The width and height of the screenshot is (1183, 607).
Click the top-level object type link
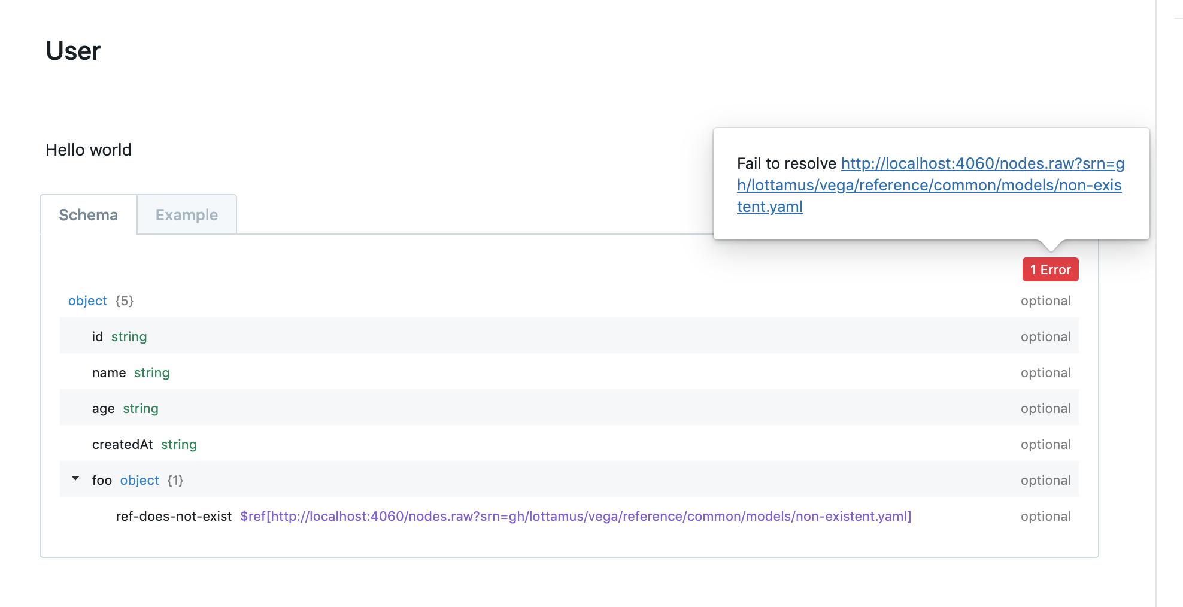87,301
